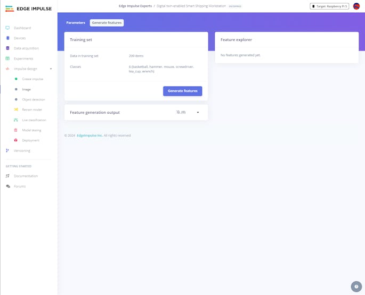Open the Forums link

20,186
